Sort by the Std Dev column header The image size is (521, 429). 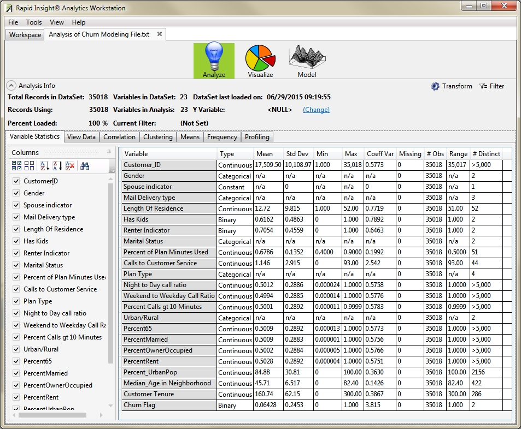pos(298,154)
